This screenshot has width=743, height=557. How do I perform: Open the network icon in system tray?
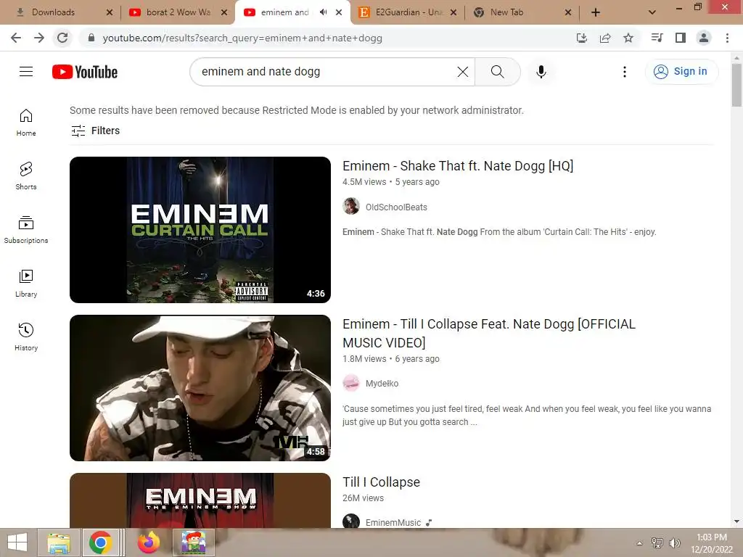point(657,543)
